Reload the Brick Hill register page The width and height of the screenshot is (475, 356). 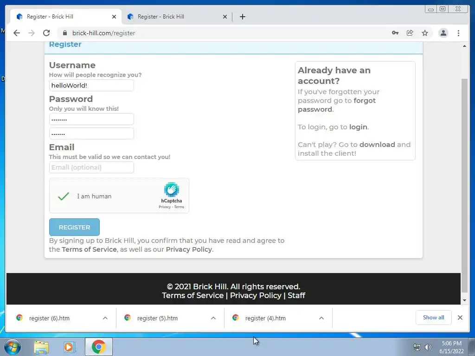(46, 33)
